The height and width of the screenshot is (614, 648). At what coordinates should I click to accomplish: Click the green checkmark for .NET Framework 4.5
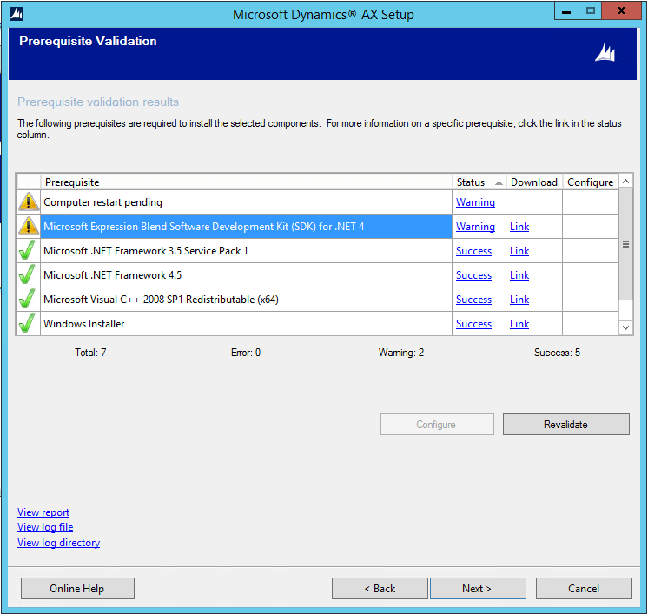pyautogui.click(x=27, y=275)
